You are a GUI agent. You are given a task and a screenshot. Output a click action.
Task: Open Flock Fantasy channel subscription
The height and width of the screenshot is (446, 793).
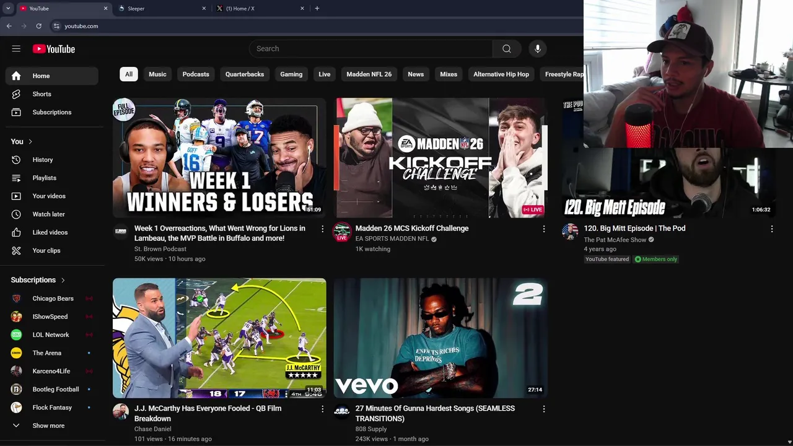tap(52, 408)
